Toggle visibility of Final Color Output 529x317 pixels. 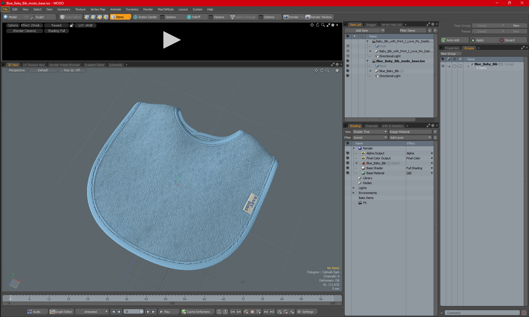coord(348,158)
